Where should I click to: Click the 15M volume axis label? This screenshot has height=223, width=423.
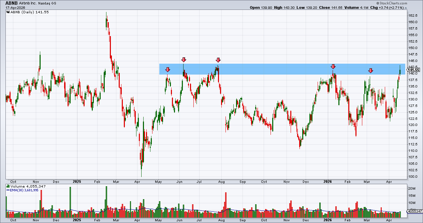tap(412, 196)
